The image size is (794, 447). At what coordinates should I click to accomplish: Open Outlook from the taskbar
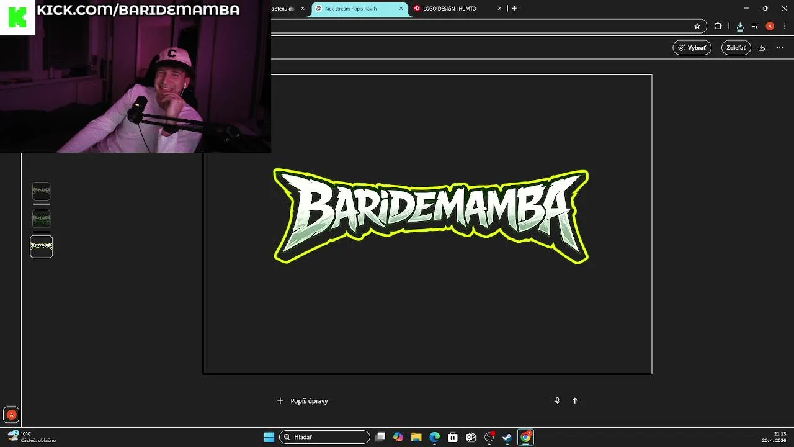[x=471, y=437]
